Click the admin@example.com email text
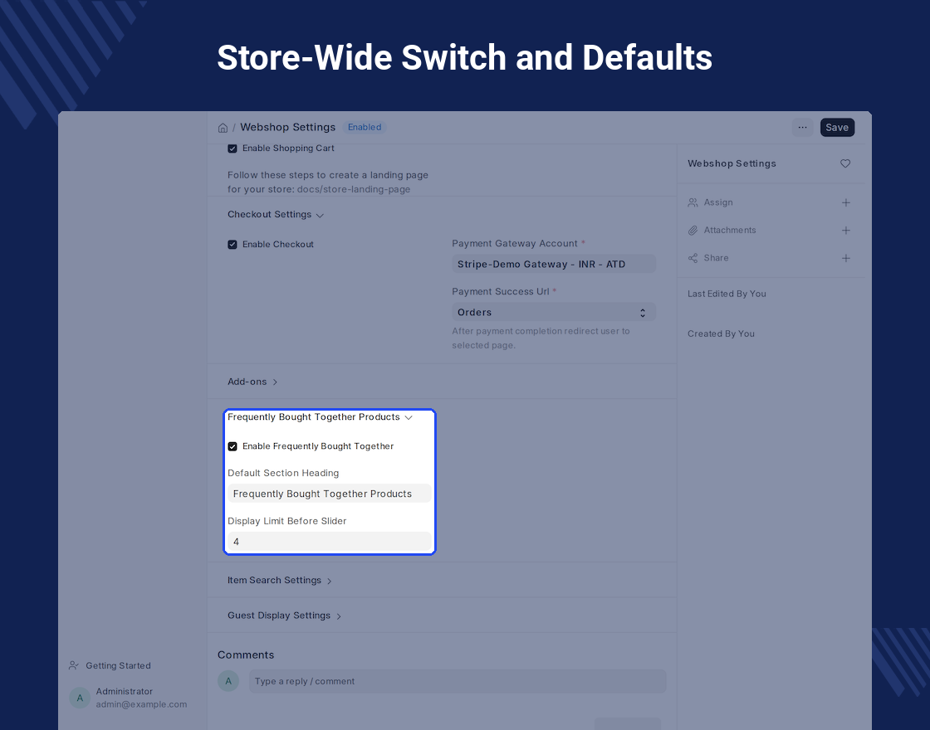This screenshot has width=930, height=730. (x=141, y=704)
